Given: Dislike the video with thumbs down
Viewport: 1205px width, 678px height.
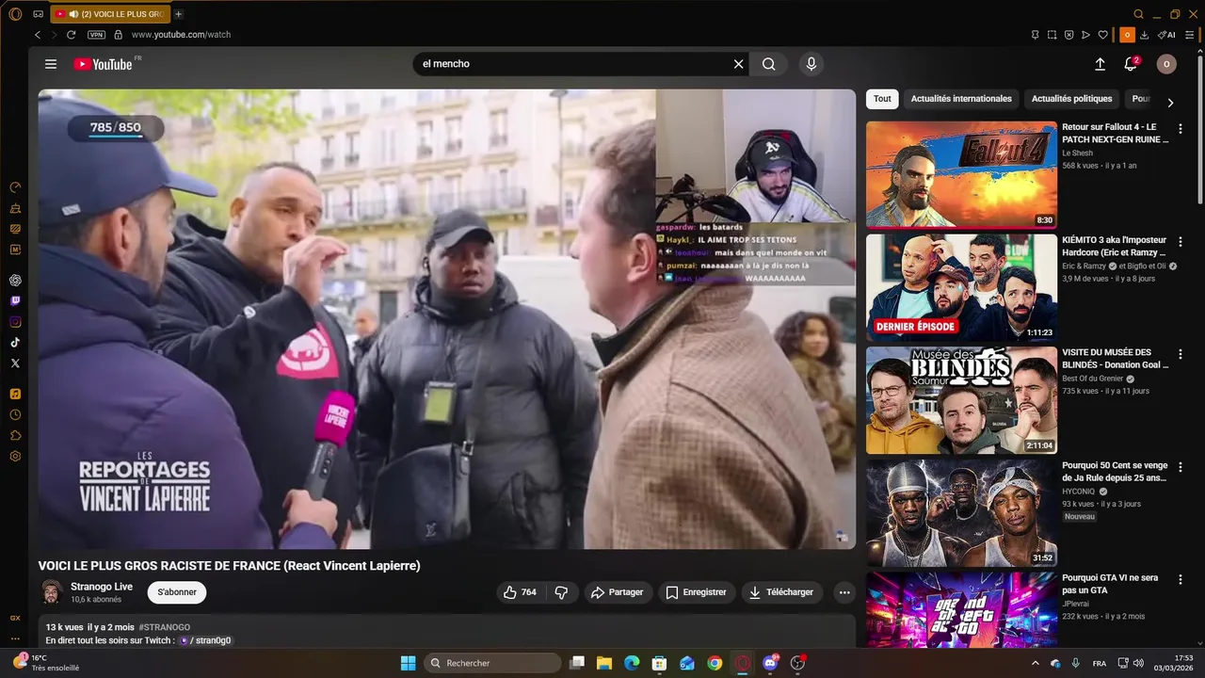Looking at the screenshot, I should [562, 592].
